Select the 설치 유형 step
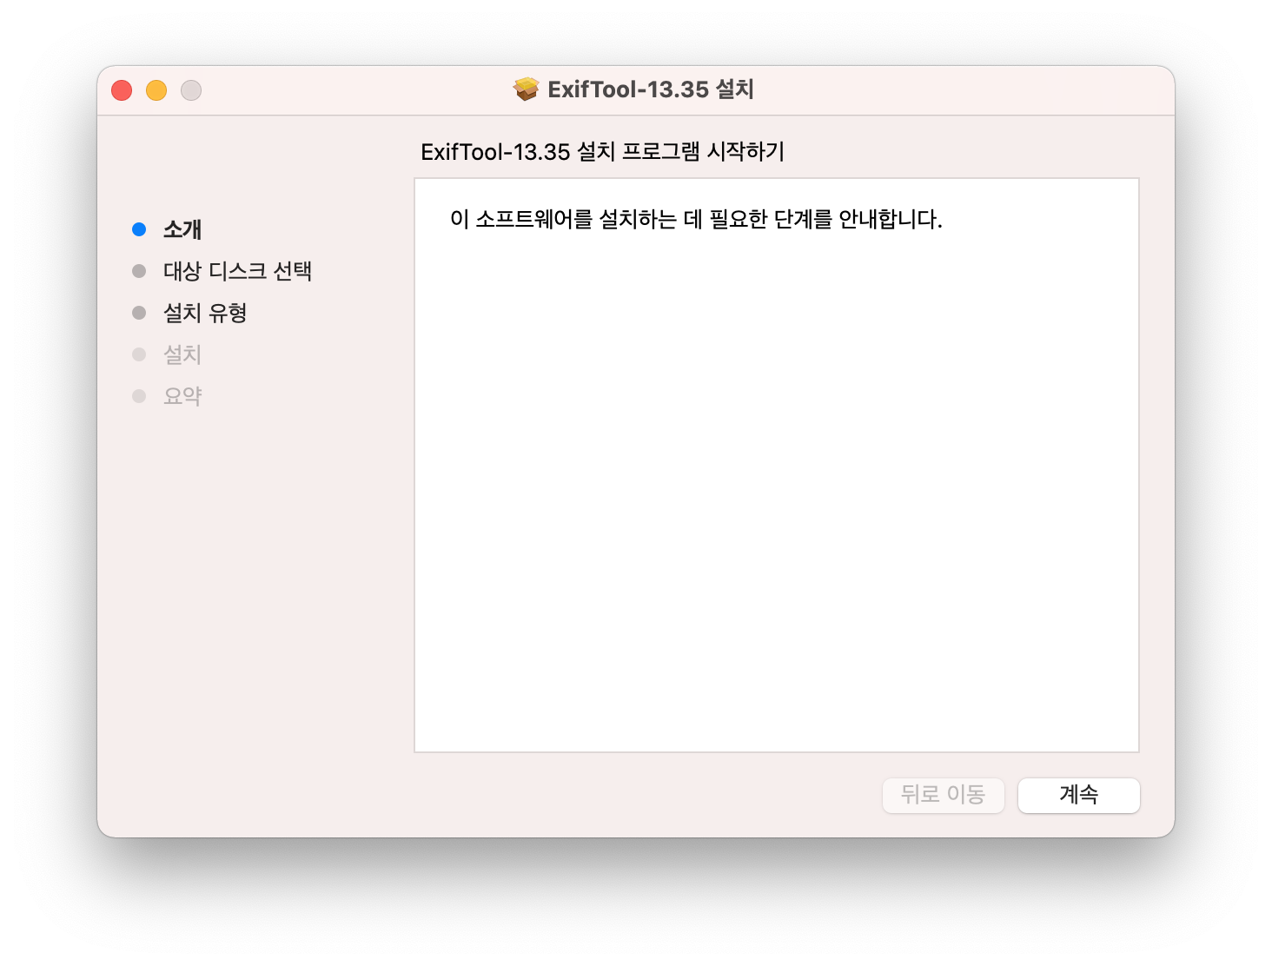Viewport: 1272px width, 966px height. pos(205,313)
